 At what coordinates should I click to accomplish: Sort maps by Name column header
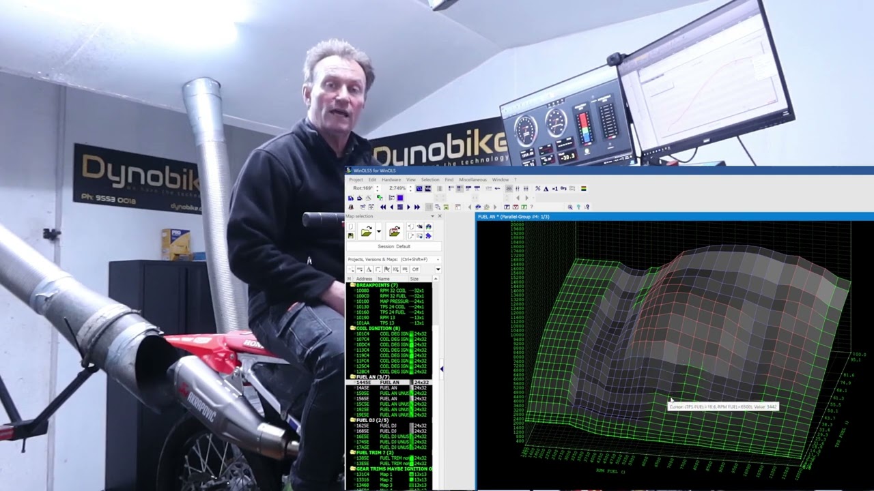point(393,278)
